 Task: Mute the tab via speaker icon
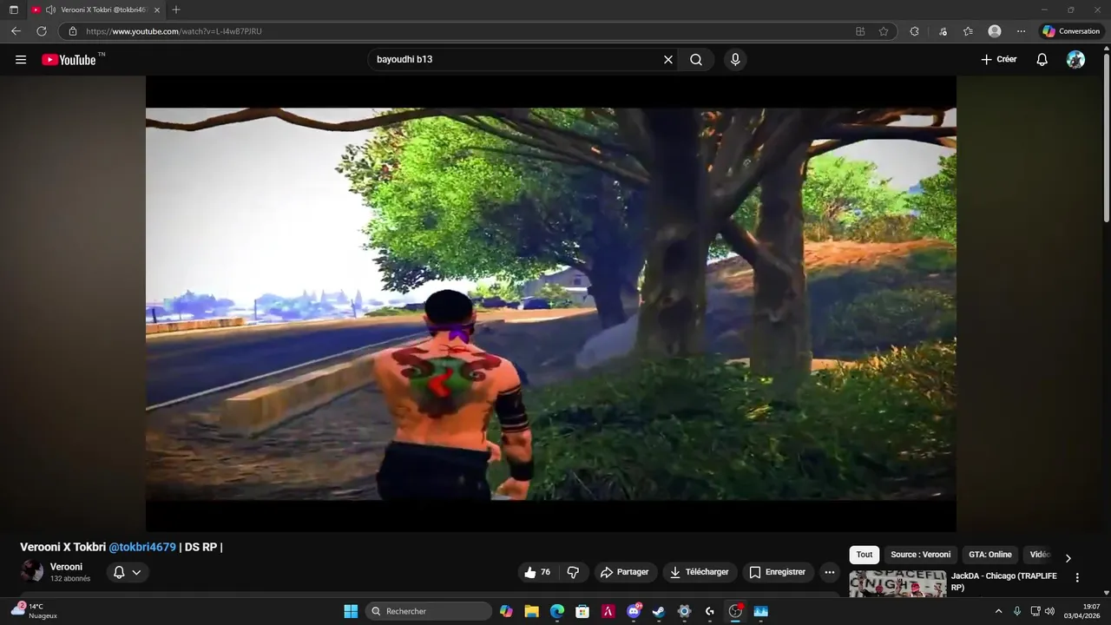click(50, 10)
